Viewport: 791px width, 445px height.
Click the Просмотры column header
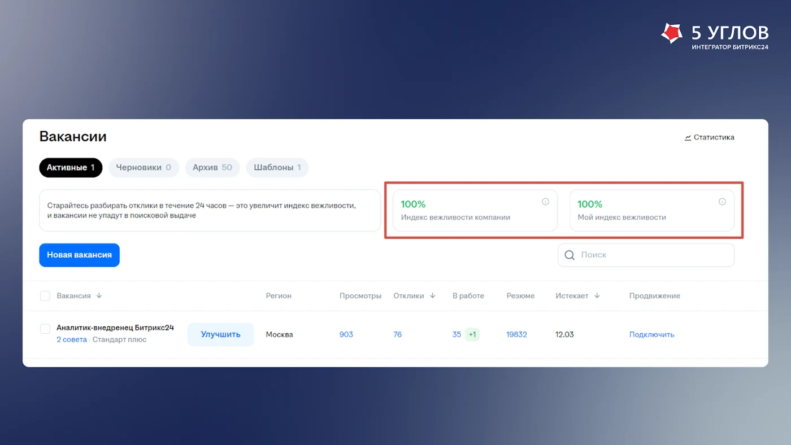tap(360, 296)
